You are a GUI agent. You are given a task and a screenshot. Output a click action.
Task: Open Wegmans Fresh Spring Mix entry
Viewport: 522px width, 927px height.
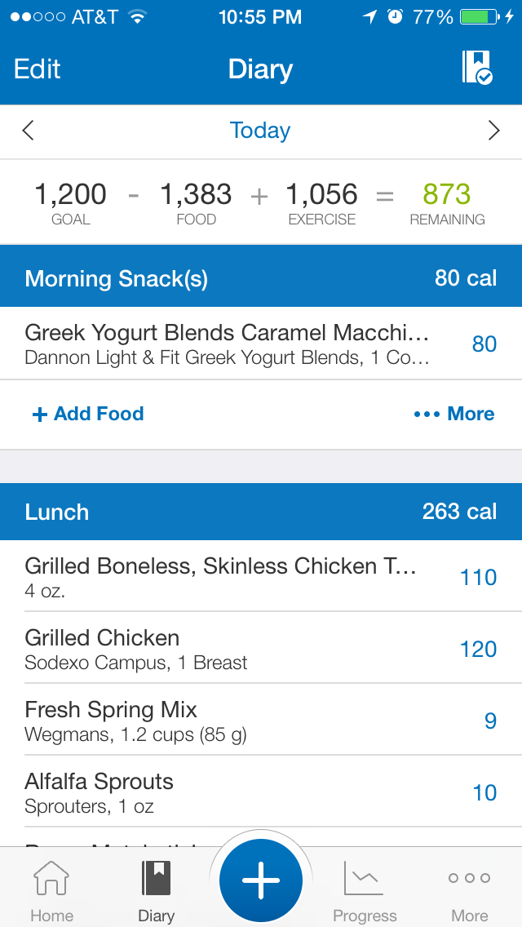pos(245,721)
